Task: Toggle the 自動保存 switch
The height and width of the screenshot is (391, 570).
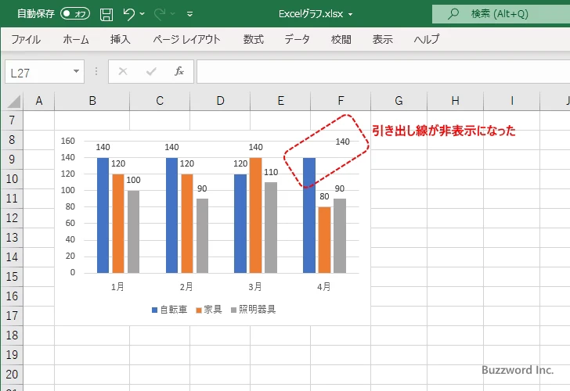Action: (x=75, y=14)
